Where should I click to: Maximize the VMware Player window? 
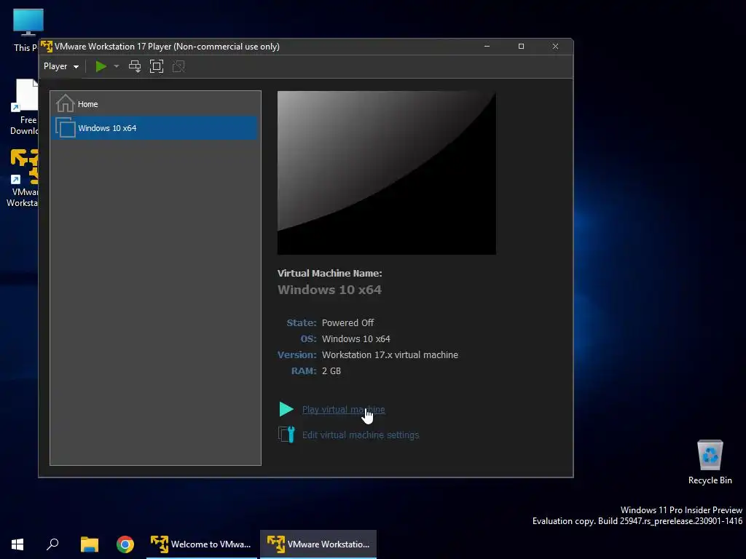tap(521, 46)
